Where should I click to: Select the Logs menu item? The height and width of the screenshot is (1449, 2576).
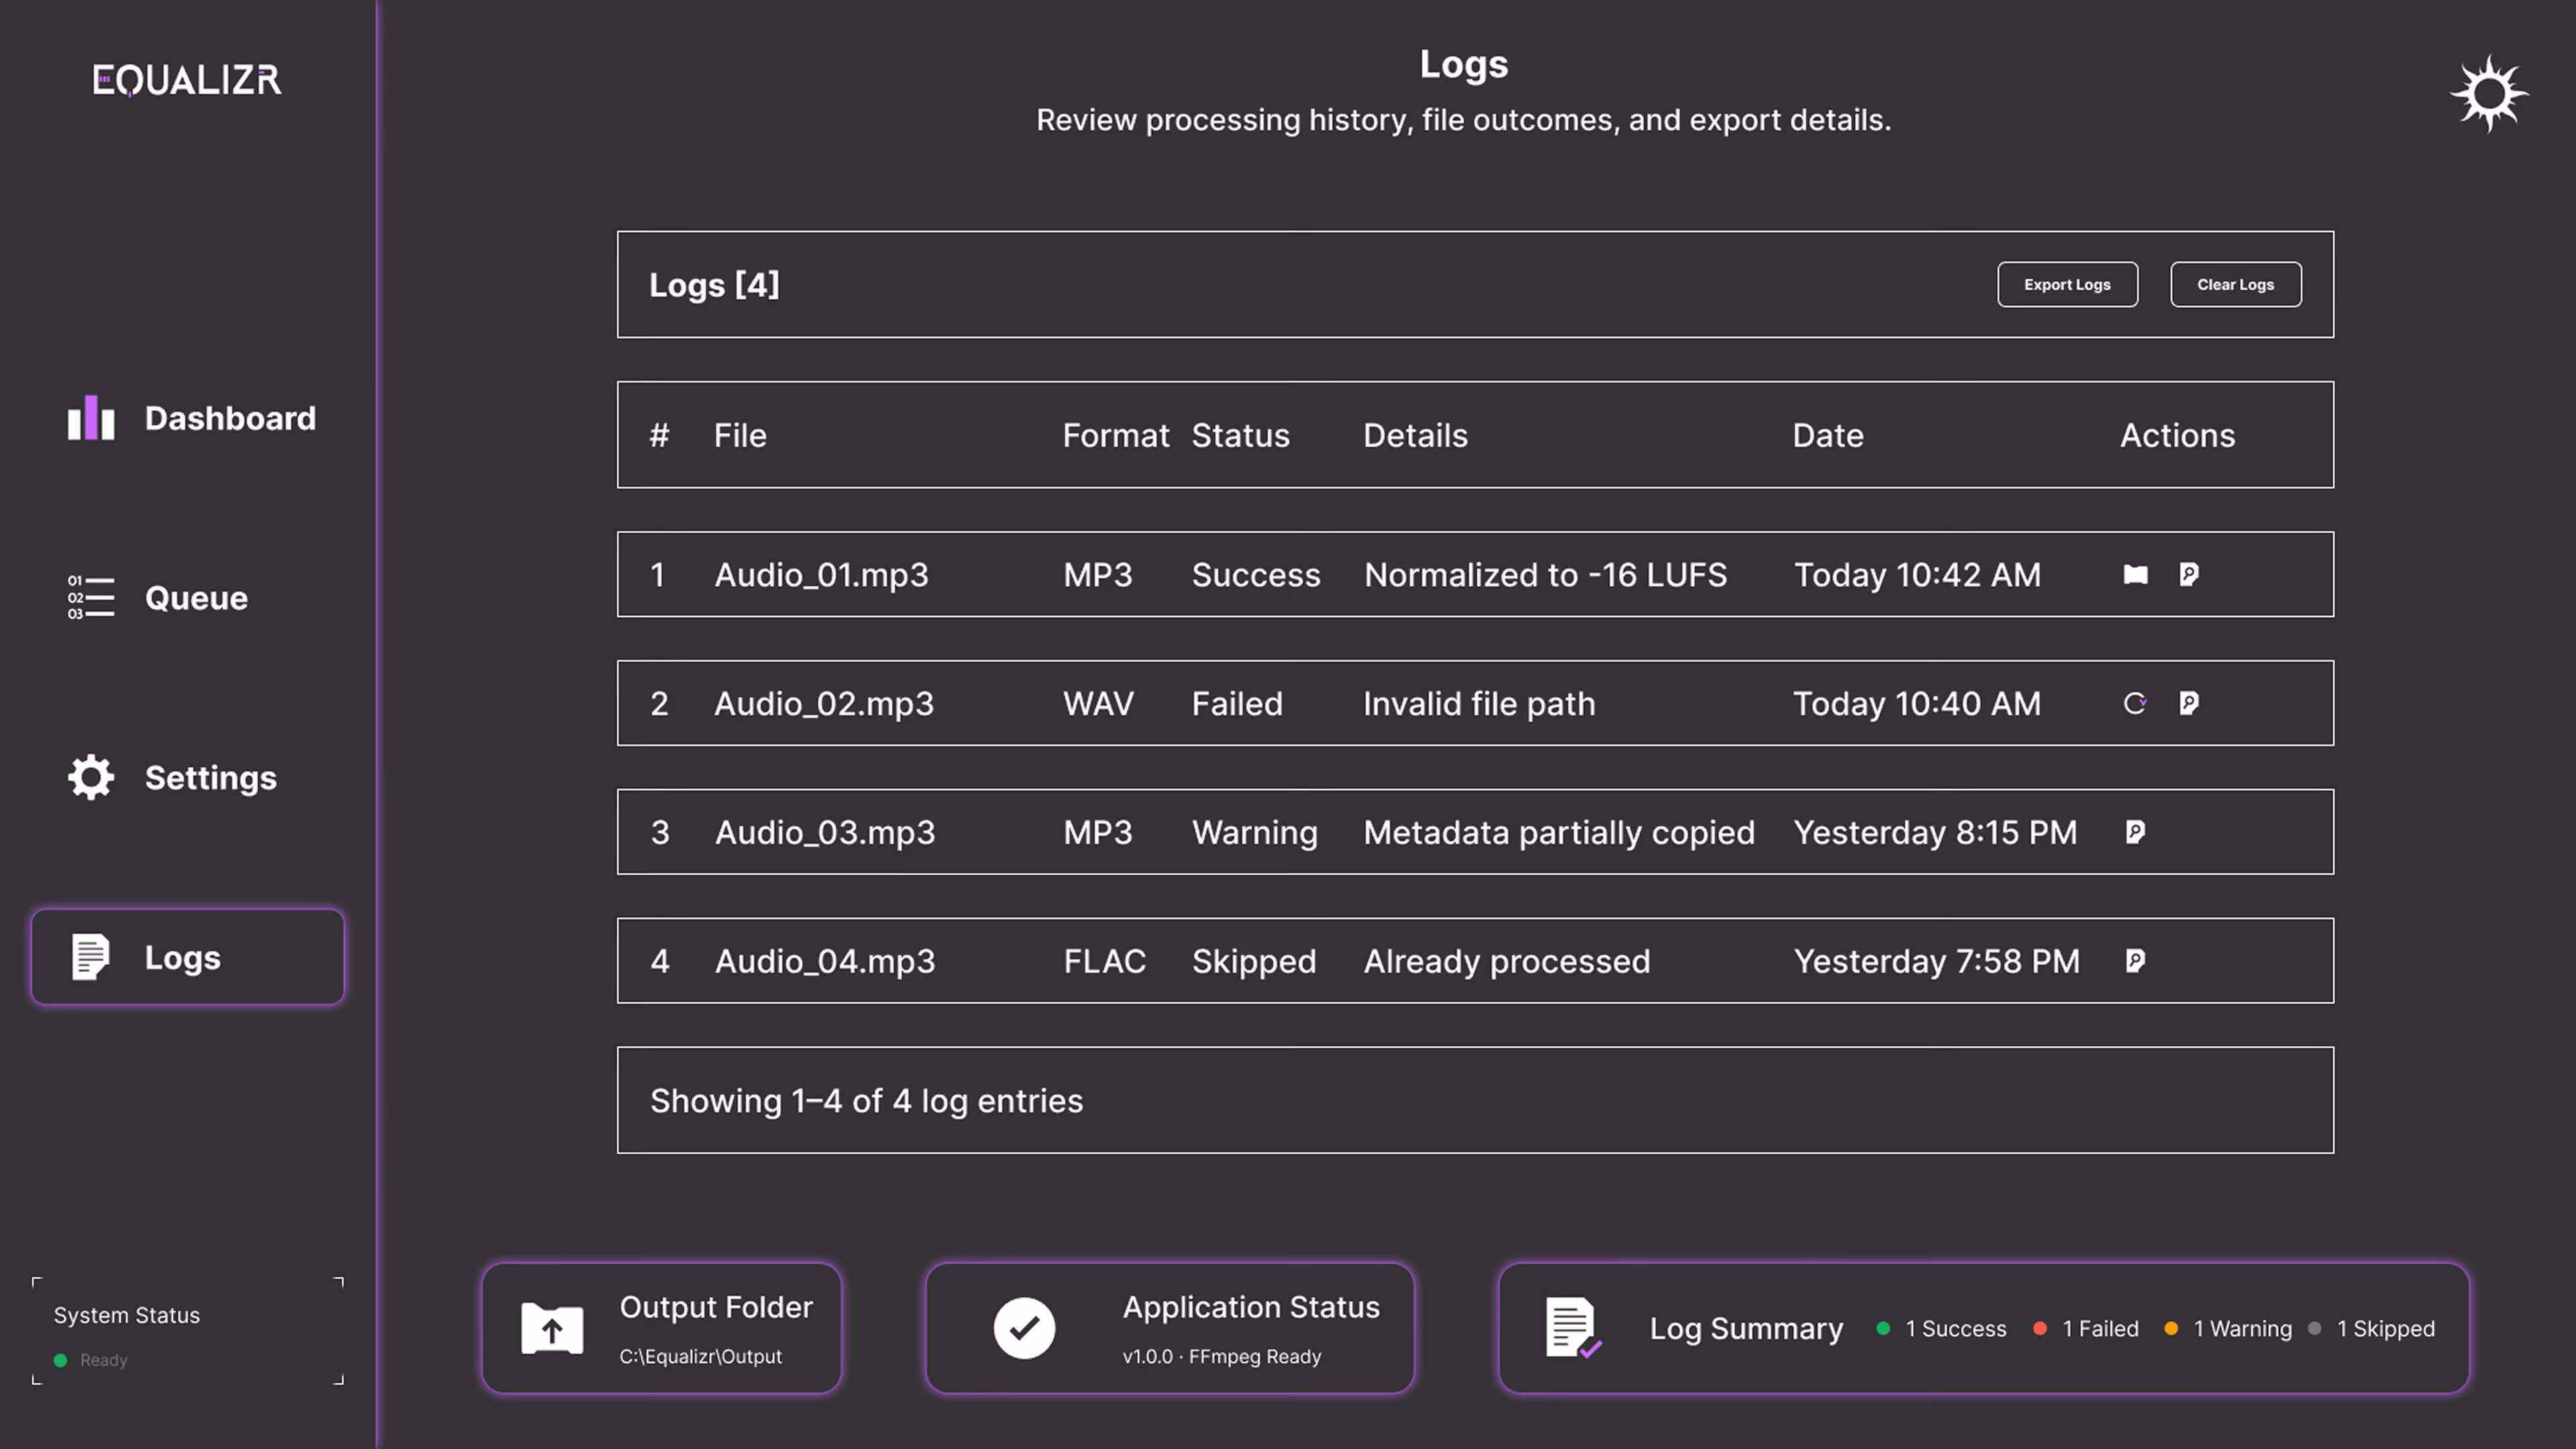point(188,957)
